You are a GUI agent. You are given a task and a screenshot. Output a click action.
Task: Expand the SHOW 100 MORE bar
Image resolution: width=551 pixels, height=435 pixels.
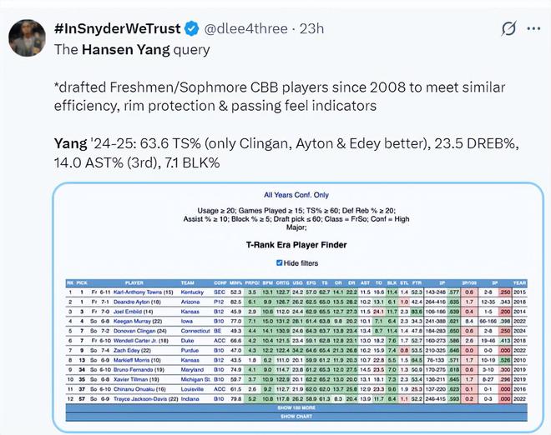pos(296,408)
